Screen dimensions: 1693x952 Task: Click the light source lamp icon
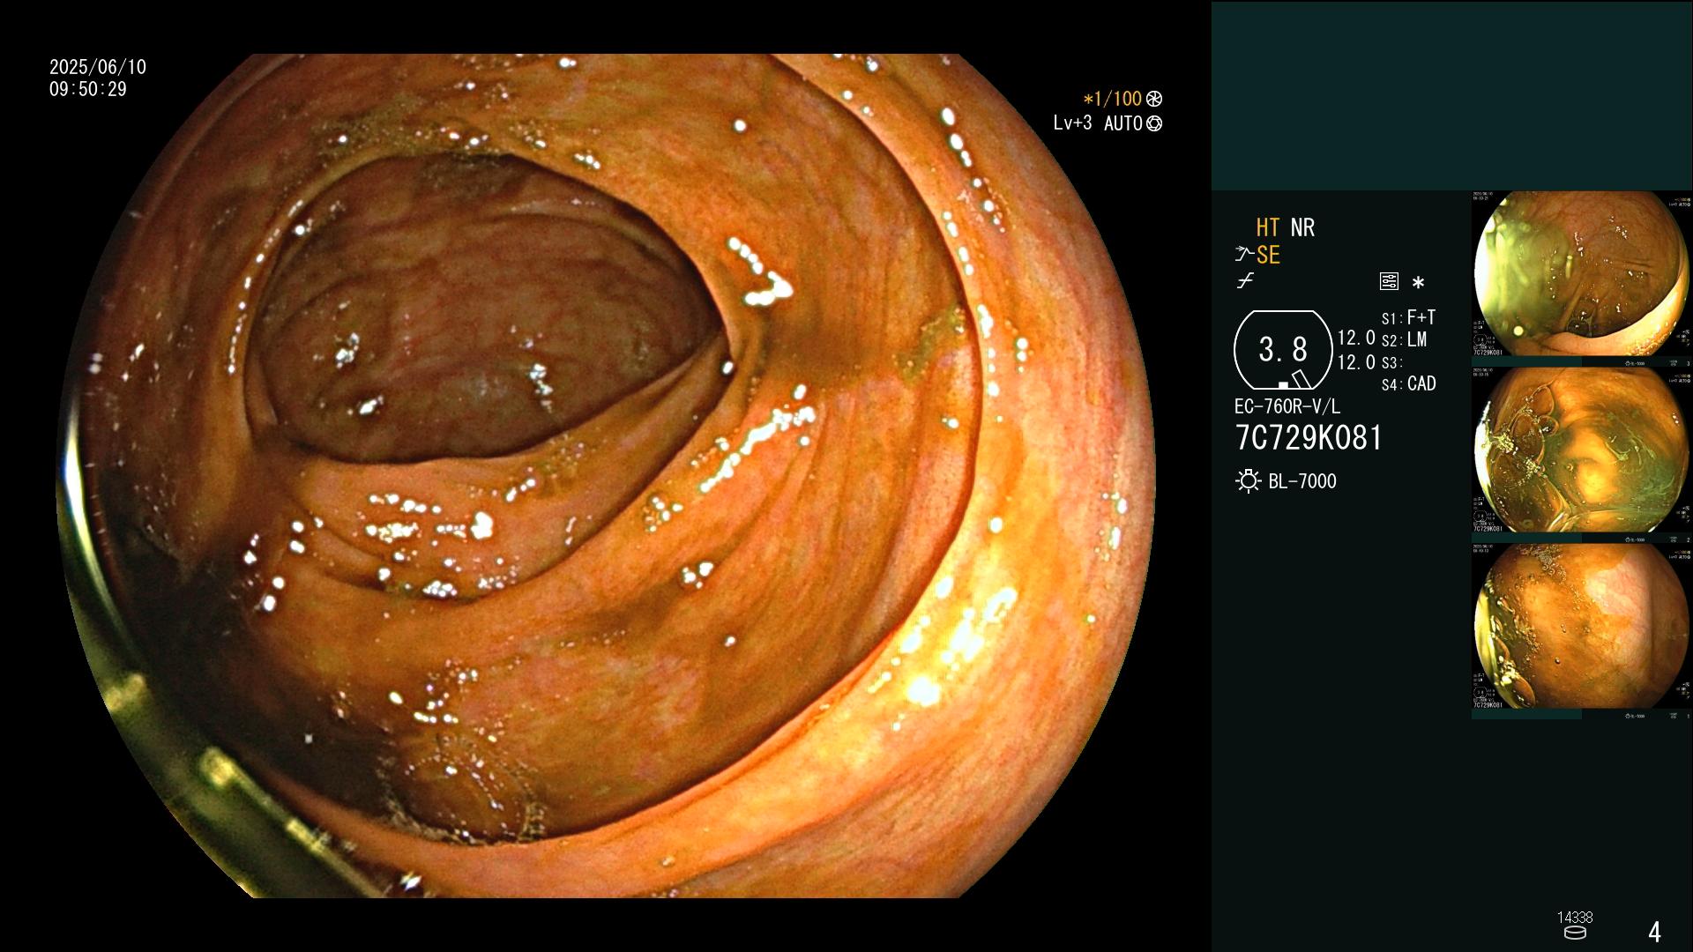[x=1248, y=481]
